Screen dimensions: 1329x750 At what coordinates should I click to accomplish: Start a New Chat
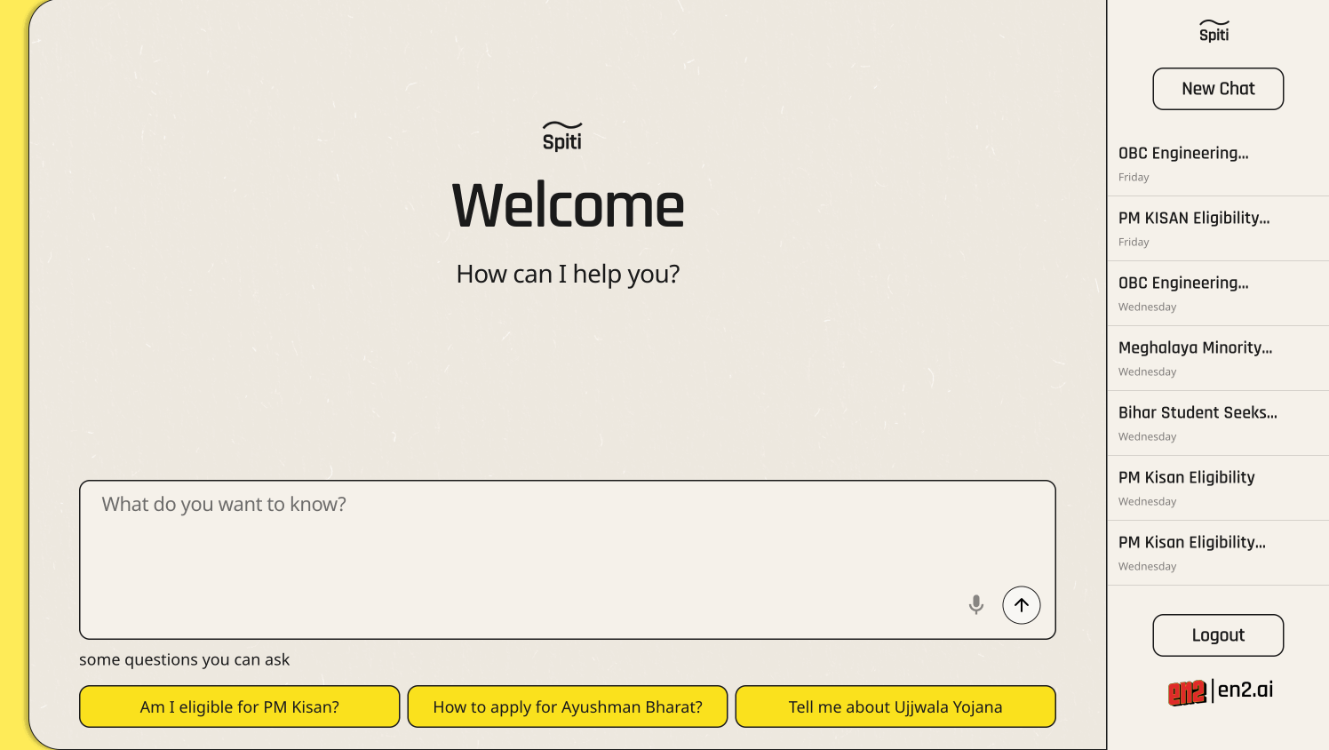tap(1218, 89)
